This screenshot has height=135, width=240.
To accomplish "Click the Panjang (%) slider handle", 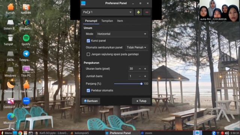I will [x=141, y=84].
